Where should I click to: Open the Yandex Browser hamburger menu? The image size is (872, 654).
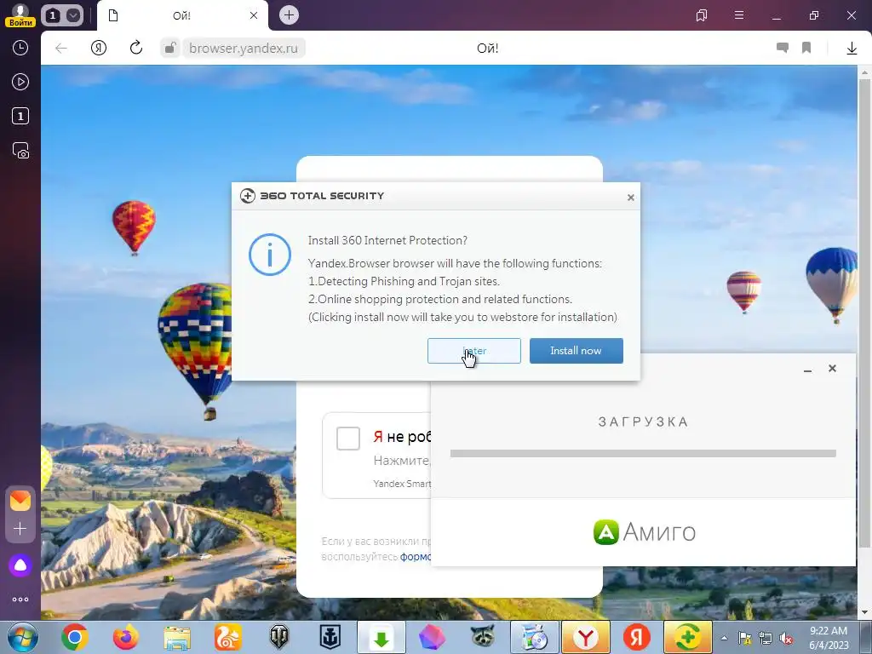point(739,15)
